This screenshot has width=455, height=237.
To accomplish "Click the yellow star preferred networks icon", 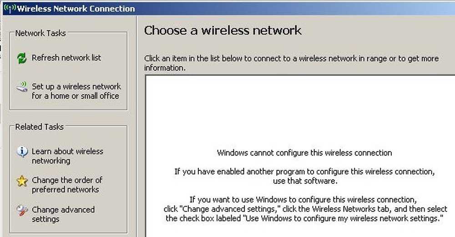I will (x=22, y=181).
